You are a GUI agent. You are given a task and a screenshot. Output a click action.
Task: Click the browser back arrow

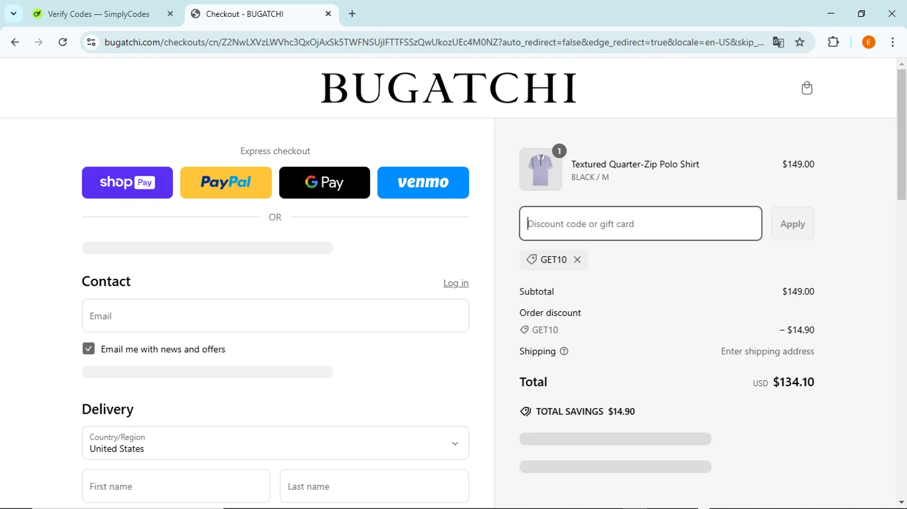click(15, 42)
